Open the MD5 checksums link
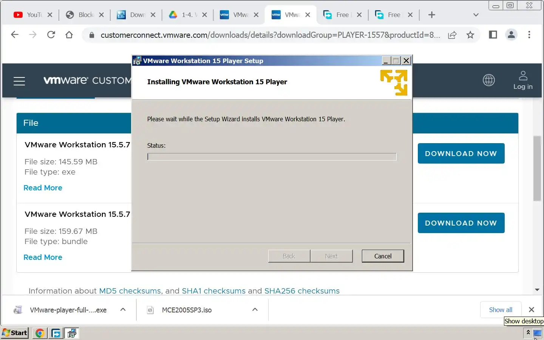The image size is (544, 340). [130, 291]
